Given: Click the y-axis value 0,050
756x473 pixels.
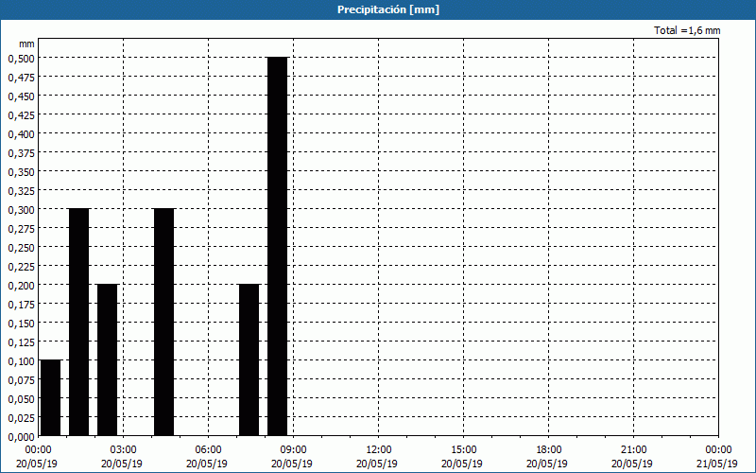Looking at the screenshot, I should coord(21,399).
